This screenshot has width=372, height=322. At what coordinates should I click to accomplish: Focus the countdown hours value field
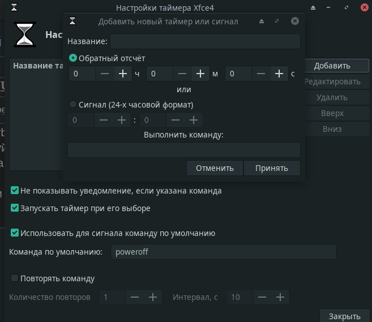pyautogui.click(x=82, y=74)
